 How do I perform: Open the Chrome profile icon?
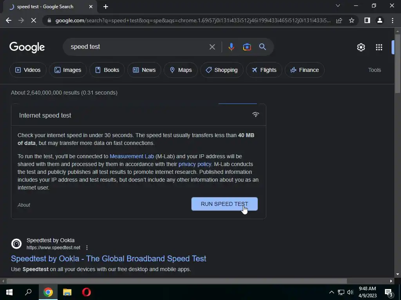click(380, 20)
